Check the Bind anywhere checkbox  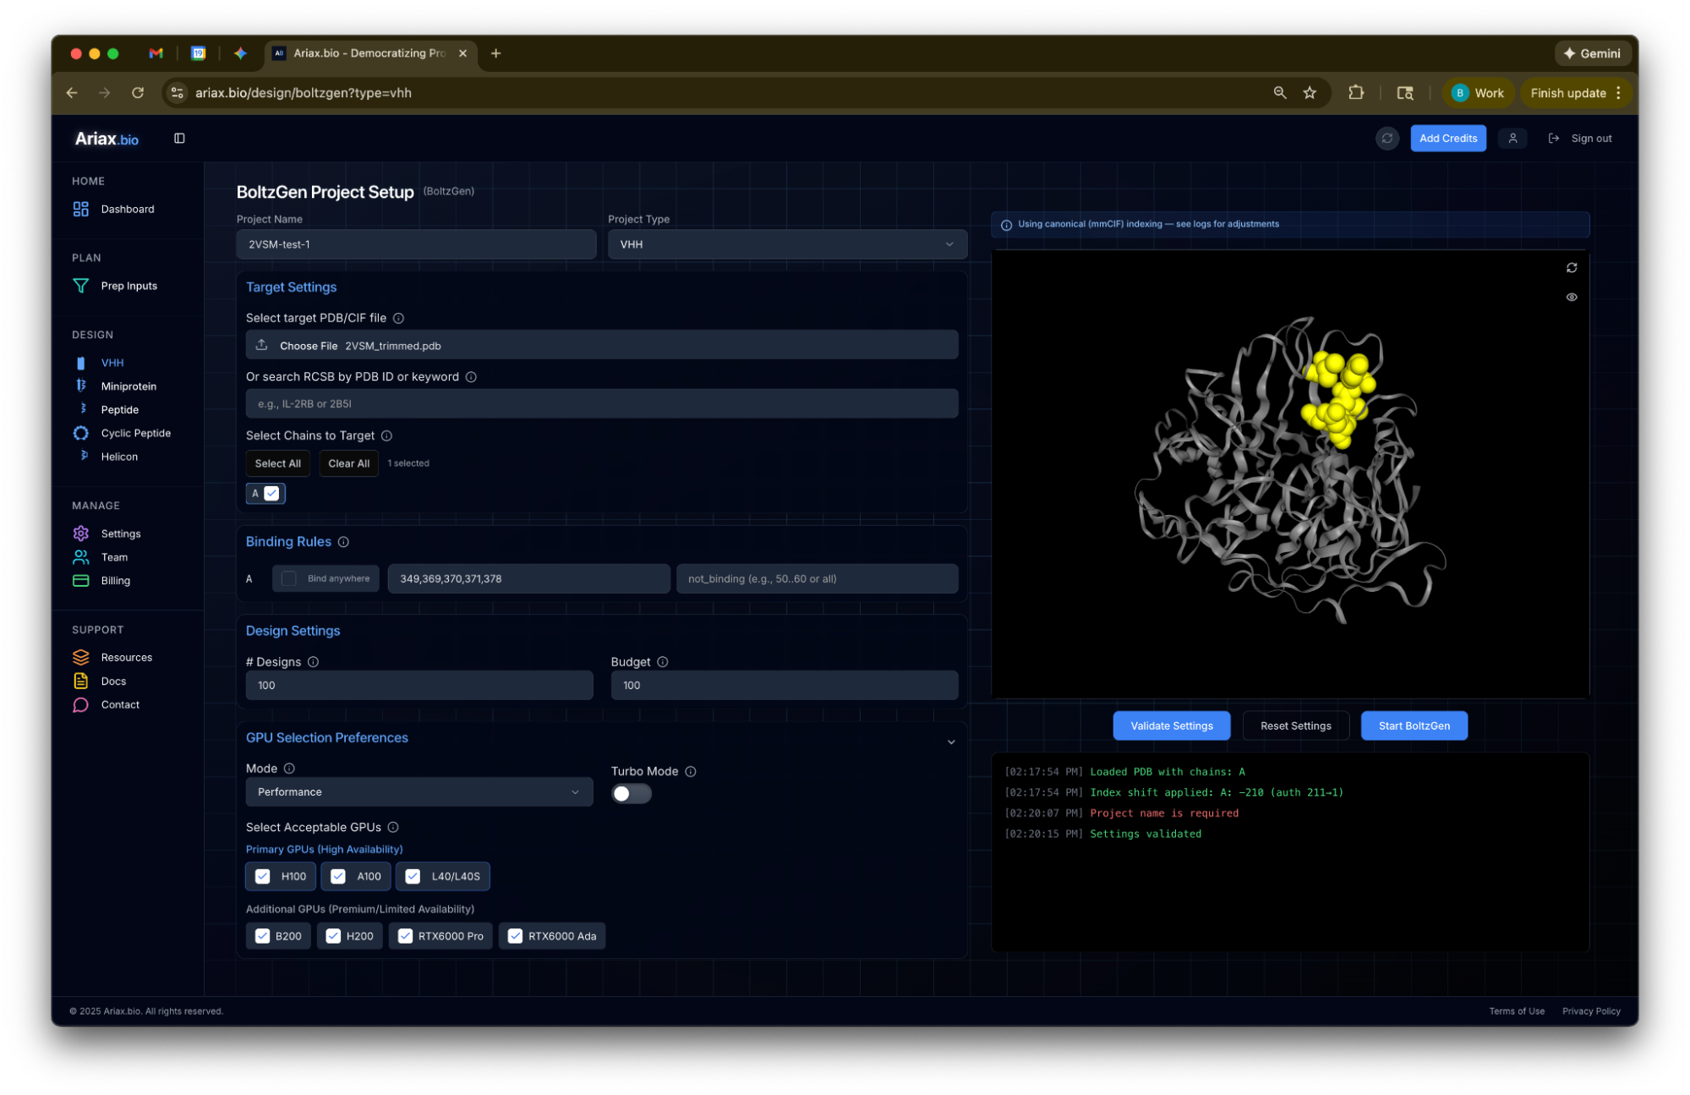pos(289,579)
